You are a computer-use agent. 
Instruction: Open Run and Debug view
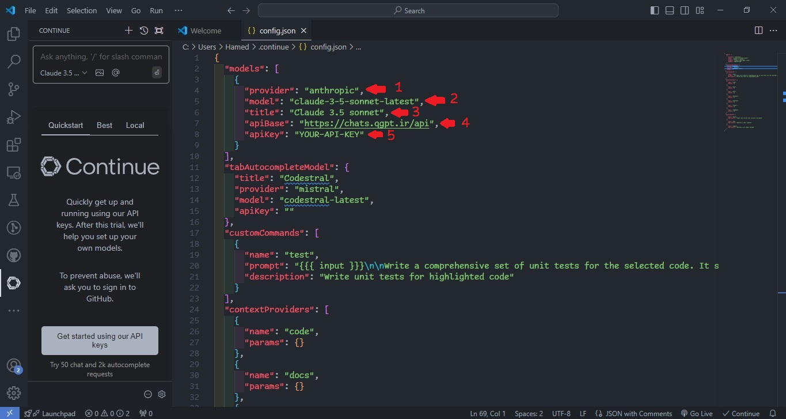click(13, 117)
